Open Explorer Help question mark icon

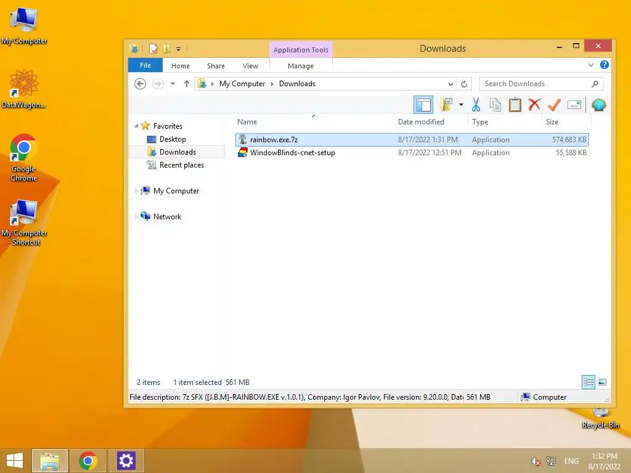pyautogui.click(x=604, y=65)
